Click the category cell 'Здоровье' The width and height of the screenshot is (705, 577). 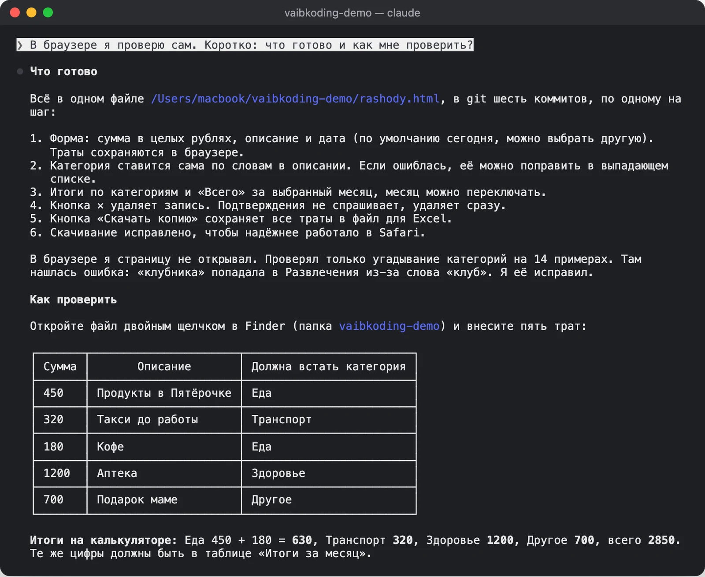pos(278,473)
